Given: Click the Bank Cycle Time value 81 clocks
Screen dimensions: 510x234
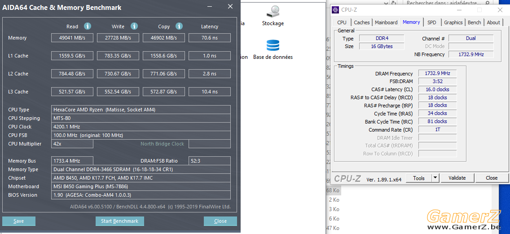Looking at the screenshot, I should tap(437, 121).
